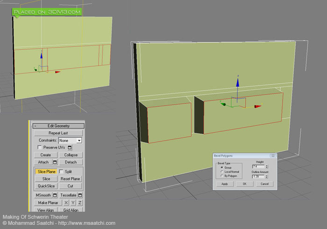Choose the By Polygon bevel type

tap(221, 176)
